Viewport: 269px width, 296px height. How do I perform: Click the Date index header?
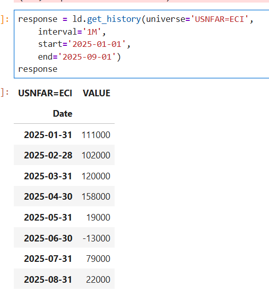point(63,114)
